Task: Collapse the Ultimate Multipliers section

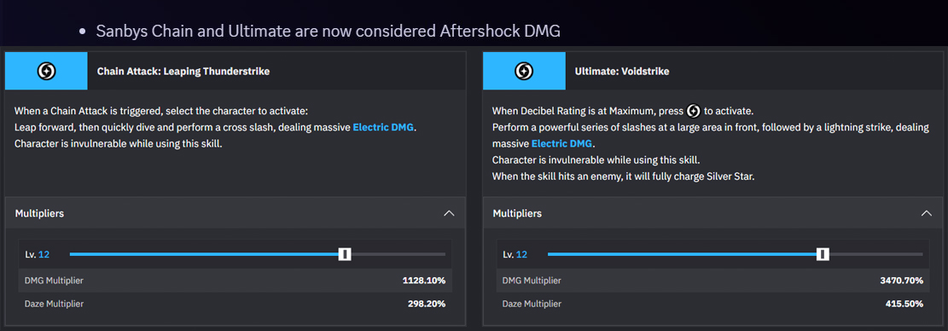Action: coord(926,213)
